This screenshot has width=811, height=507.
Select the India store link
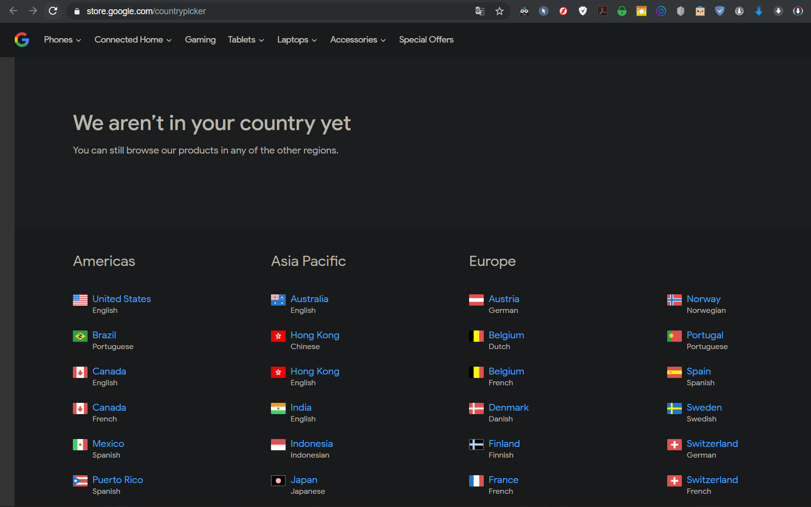coord(301,407)
